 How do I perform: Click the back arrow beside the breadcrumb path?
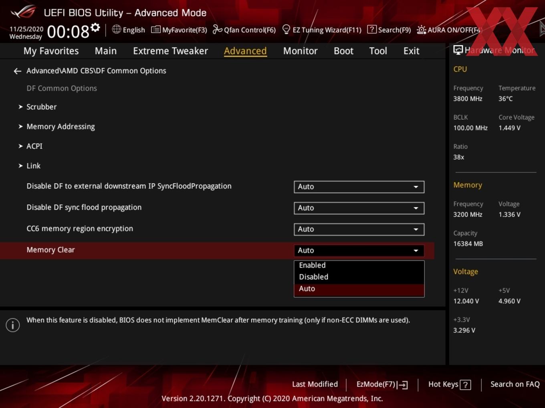click(x=17, y=71)
